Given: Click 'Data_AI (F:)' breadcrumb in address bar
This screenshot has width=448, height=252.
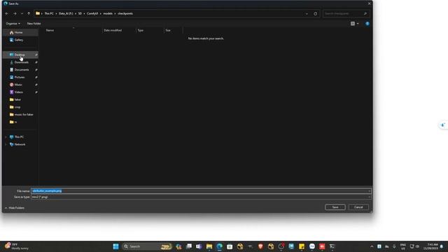Looking at the screenshot, I should (66, 13).
